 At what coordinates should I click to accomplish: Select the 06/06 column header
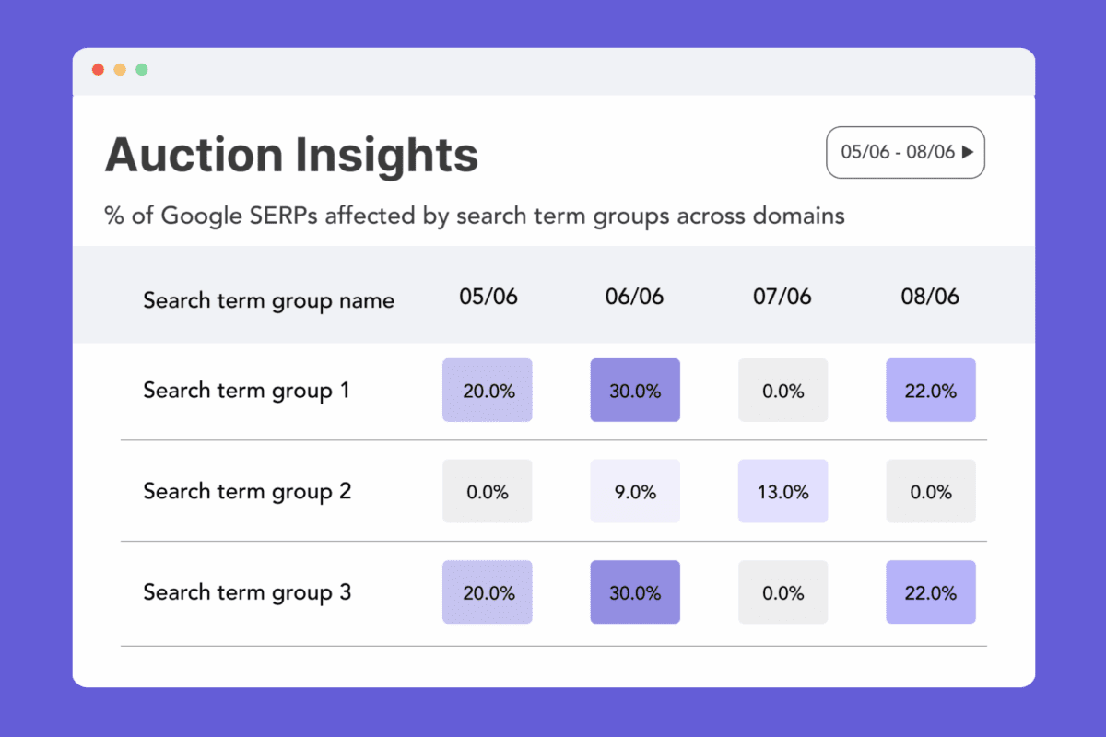coord(634,297)
